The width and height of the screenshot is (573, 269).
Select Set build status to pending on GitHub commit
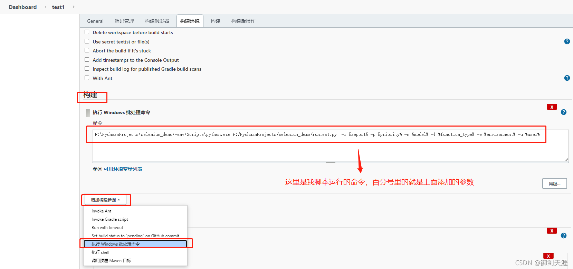[x=135, y=236]
